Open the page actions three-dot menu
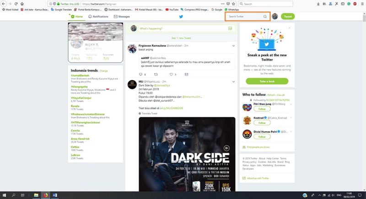Screen dimensions: 366x199 click(x=223, y=4)
